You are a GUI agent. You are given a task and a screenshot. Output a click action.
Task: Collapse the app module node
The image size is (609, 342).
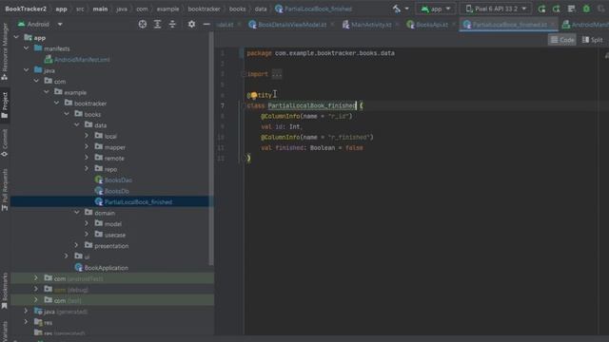[x=16, y=38]
